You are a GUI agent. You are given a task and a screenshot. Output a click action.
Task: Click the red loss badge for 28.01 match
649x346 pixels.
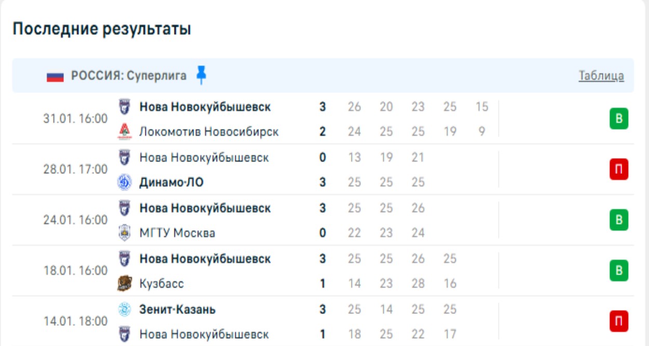(x=618, y=170)
